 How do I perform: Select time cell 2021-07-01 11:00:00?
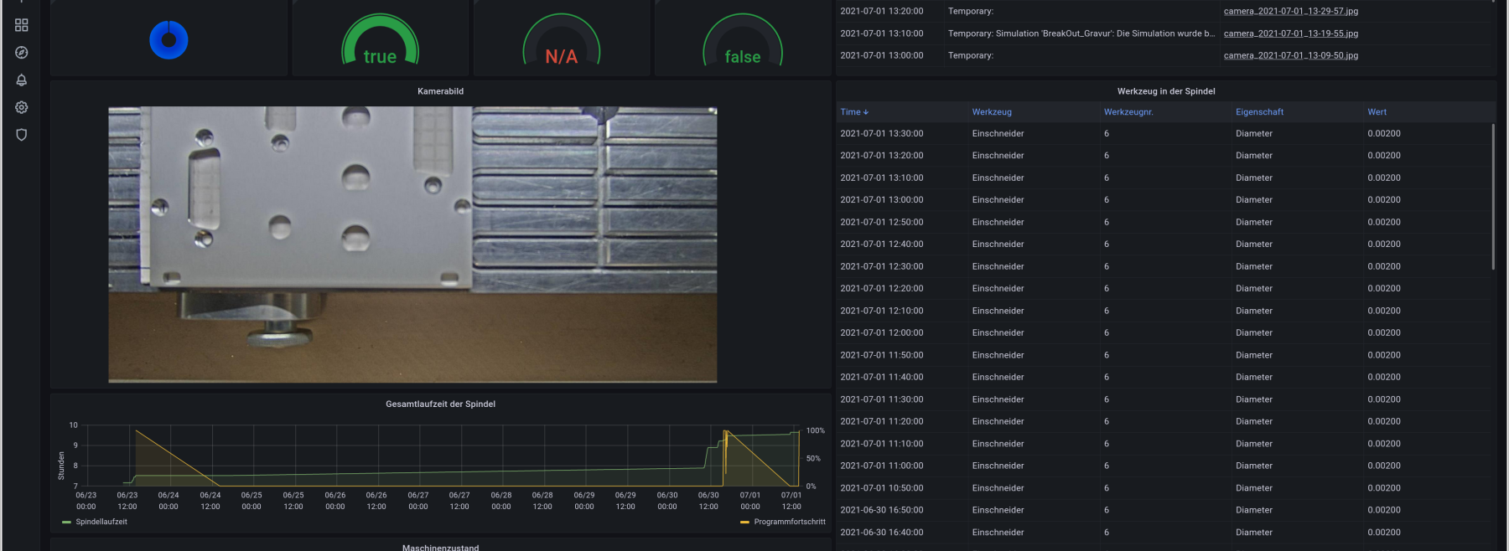coord(881,466)
